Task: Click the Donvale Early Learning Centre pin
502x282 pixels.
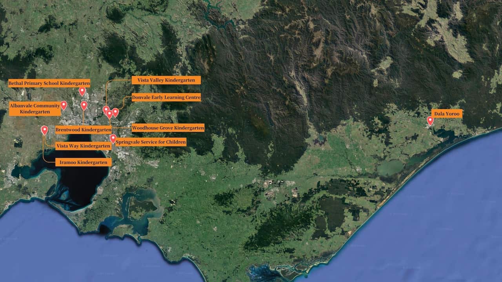Action: point(115,112)
